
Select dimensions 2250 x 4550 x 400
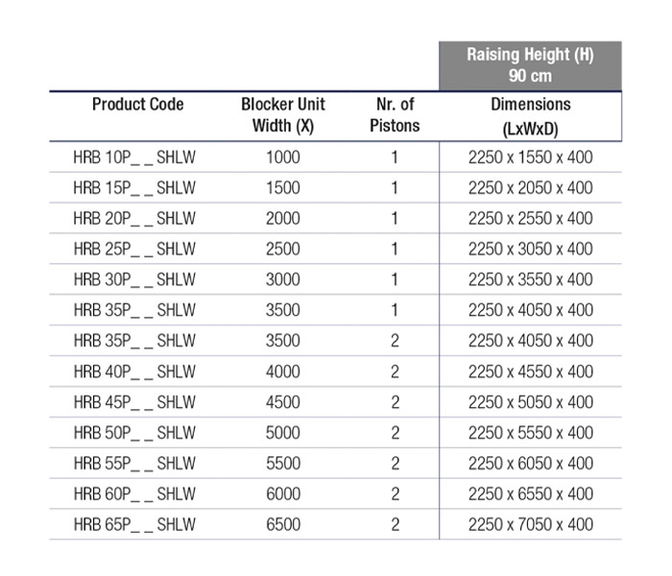click(x=530, y=372)
